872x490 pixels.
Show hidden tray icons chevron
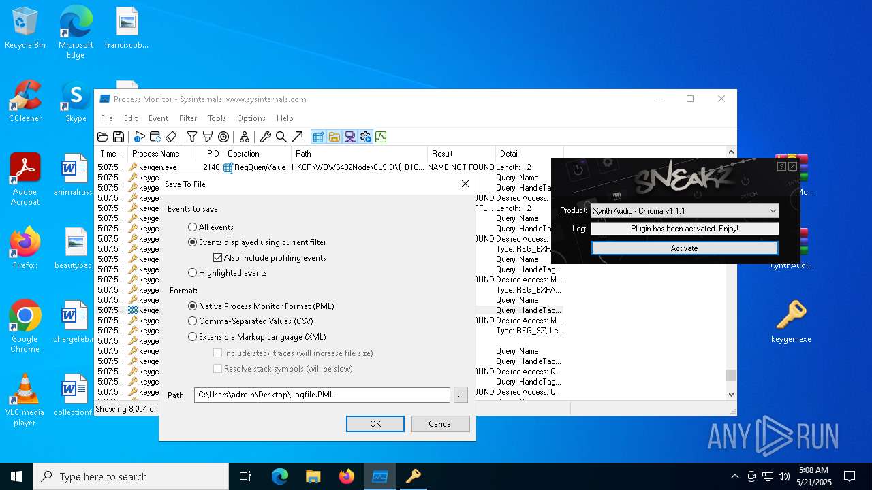pos(734,476)
